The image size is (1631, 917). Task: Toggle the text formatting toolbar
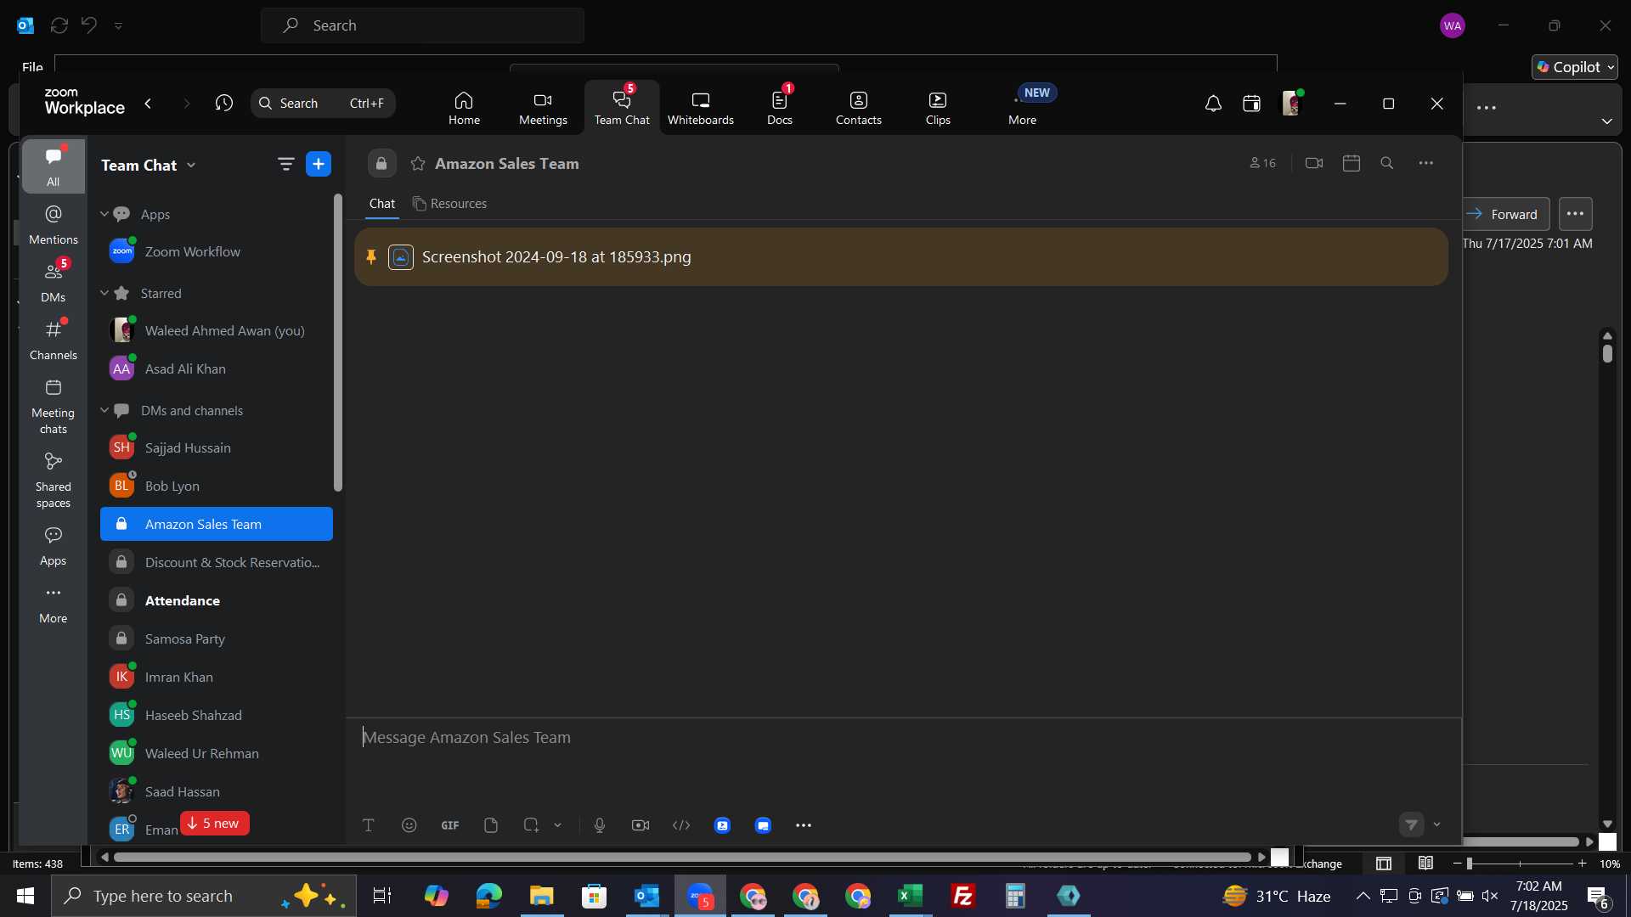click(369, 825)
